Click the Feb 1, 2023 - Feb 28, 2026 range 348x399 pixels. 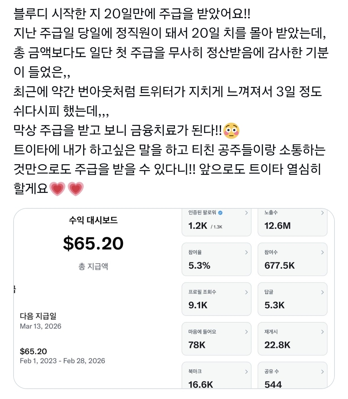click(63, 361)
